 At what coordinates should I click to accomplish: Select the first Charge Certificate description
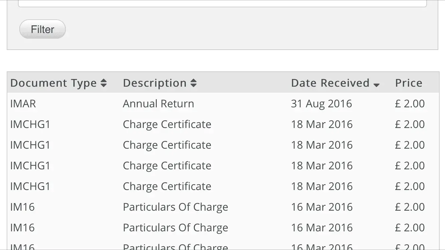coord(167,124)
